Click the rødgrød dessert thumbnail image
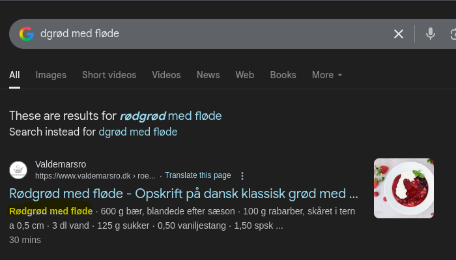456x260 pixels. click(x=404, y=188)
